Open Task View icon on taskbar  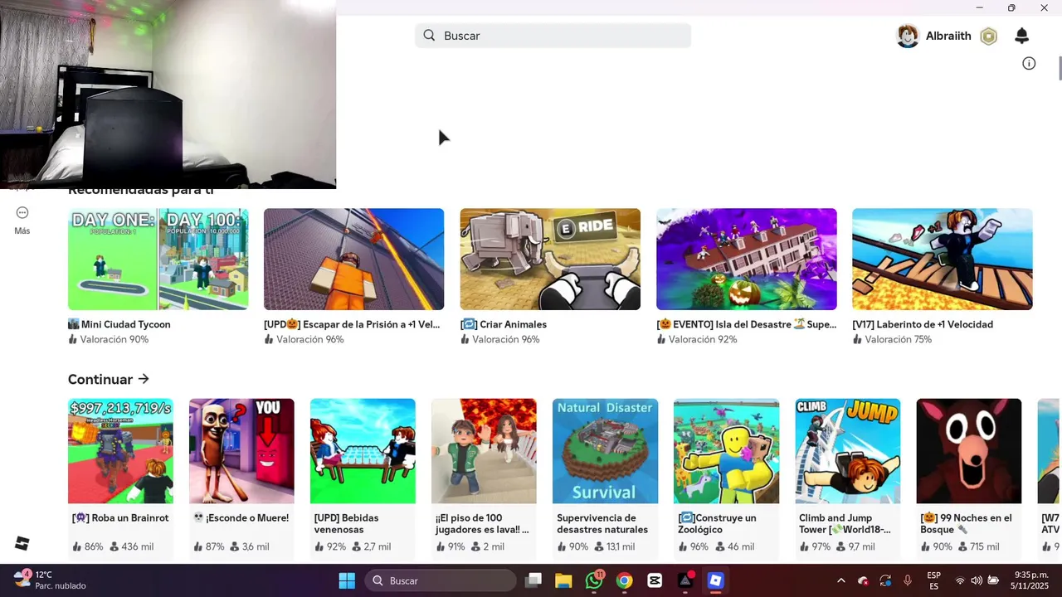(533, 580)
